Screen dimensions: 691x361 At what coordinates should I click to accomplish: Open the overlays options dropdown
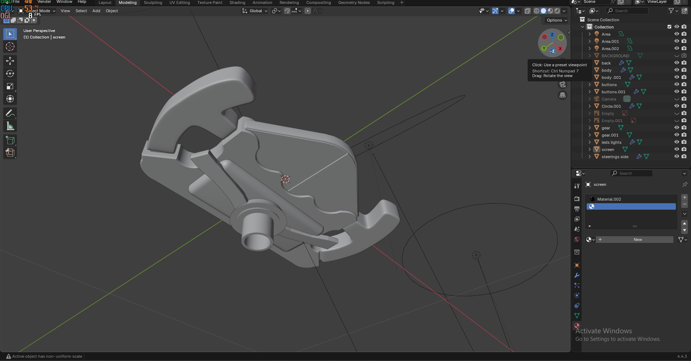coord(518,11)
